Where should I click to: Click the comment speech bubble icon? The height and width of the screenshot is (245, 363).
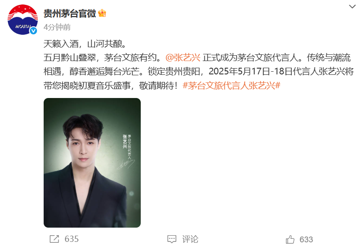point(172,239)
